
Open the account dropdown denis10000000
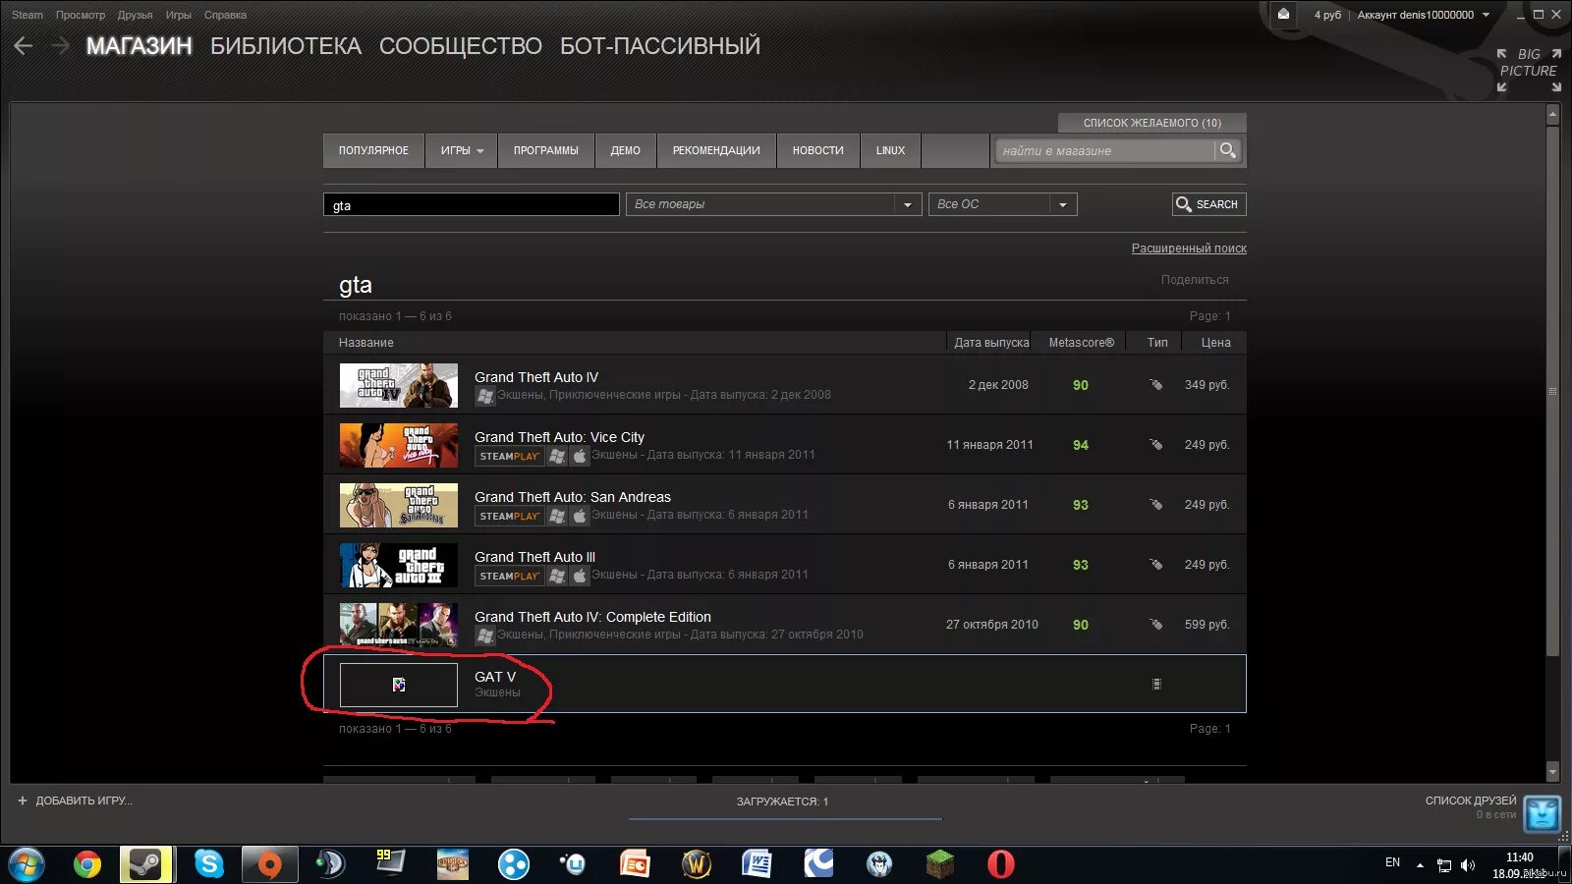(x=1424, y=15)
